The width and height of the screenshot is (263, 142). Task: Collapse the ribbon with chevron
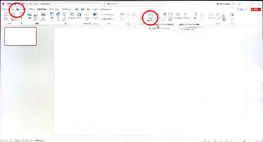[260, 23]
